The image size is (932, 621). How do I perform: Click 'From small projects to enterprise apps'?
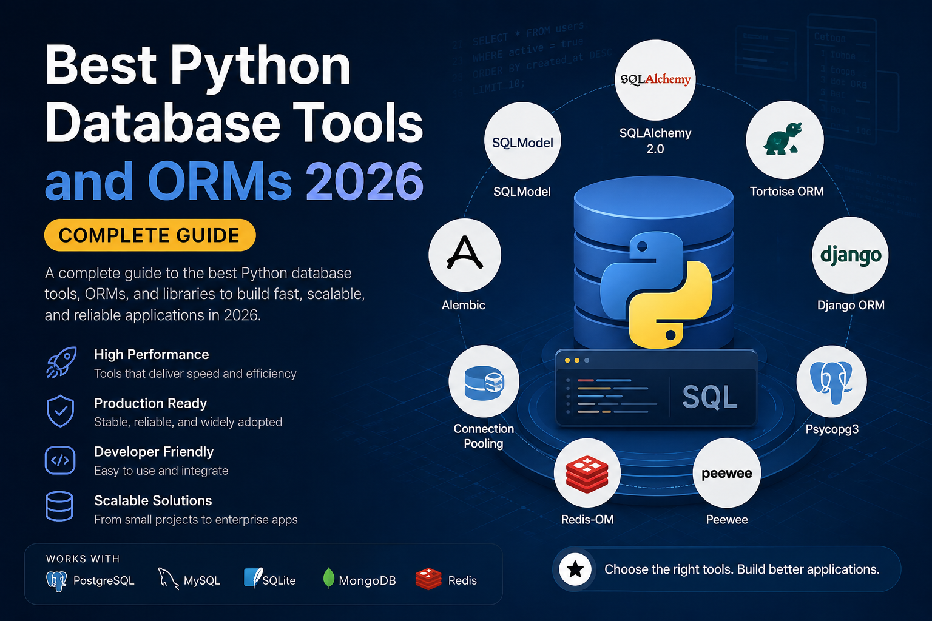(196, 520)
